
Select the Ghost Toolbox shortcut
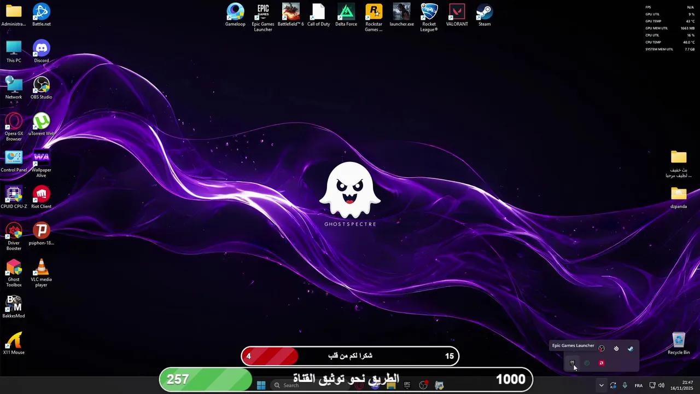14,273
